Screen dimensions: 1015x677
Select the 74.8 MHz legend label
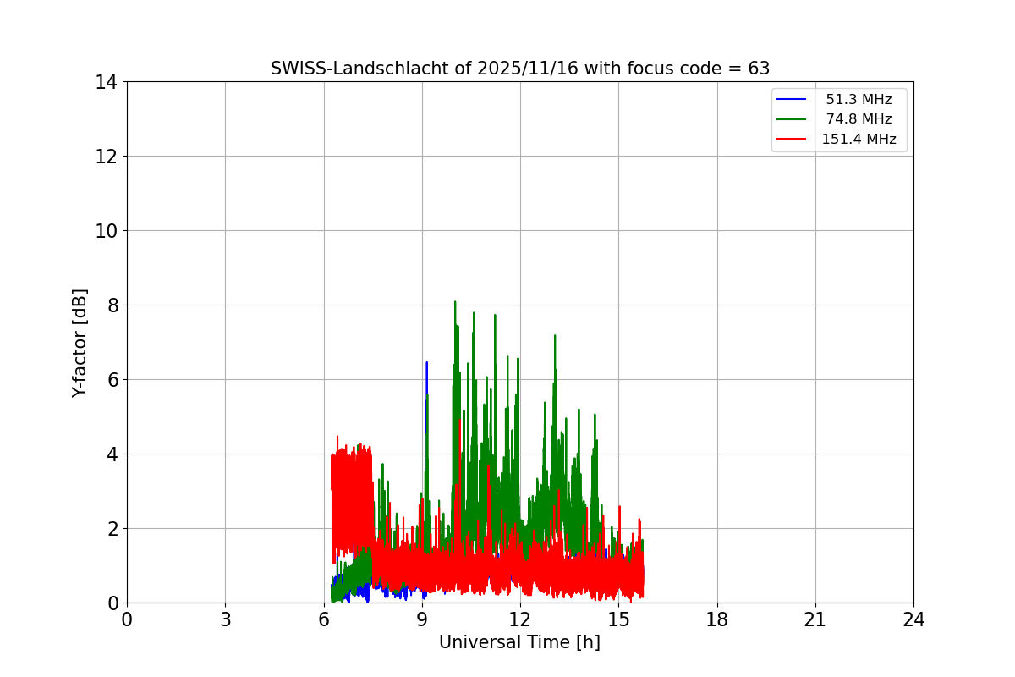859,119
